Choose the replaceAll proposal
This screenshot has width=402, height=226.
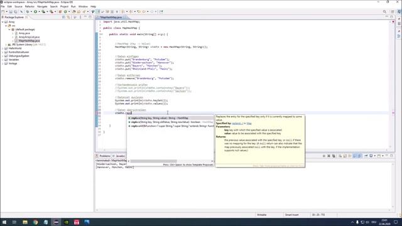click(170, 126)
